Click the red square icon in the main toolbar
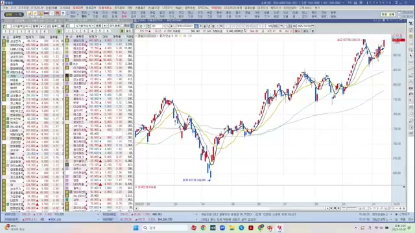The height and width of the screenshot is (233, 415). (x=58, y=13)
